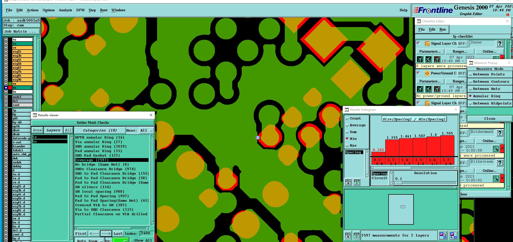This screenshot has width=513, height=242.
Task: Select Between Nets measure mode
Action: pyautogui.click(x=490, y=89)
